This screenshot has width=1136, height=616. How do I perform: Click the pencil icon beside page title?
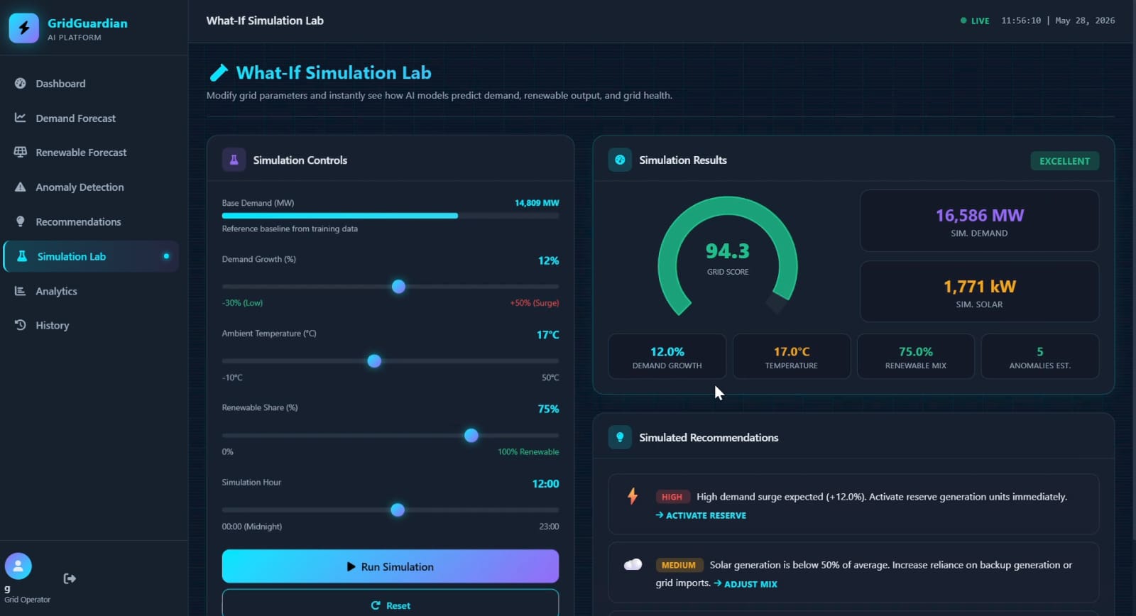(x=219, y=72)
